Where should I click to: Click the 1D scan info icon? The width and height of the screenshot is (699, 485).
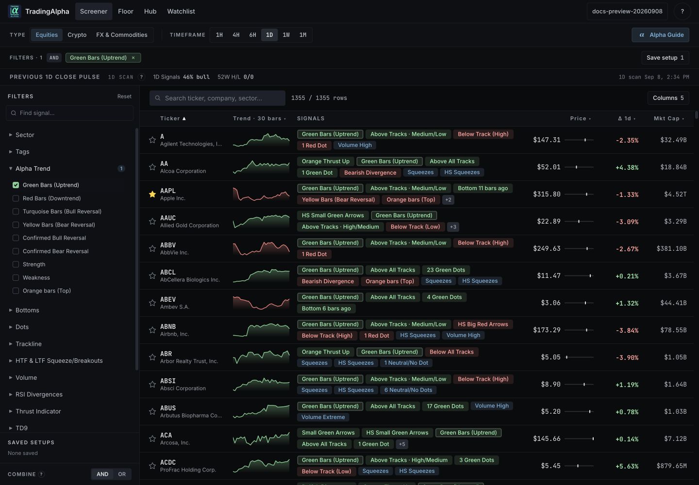(x=142, y=77)
